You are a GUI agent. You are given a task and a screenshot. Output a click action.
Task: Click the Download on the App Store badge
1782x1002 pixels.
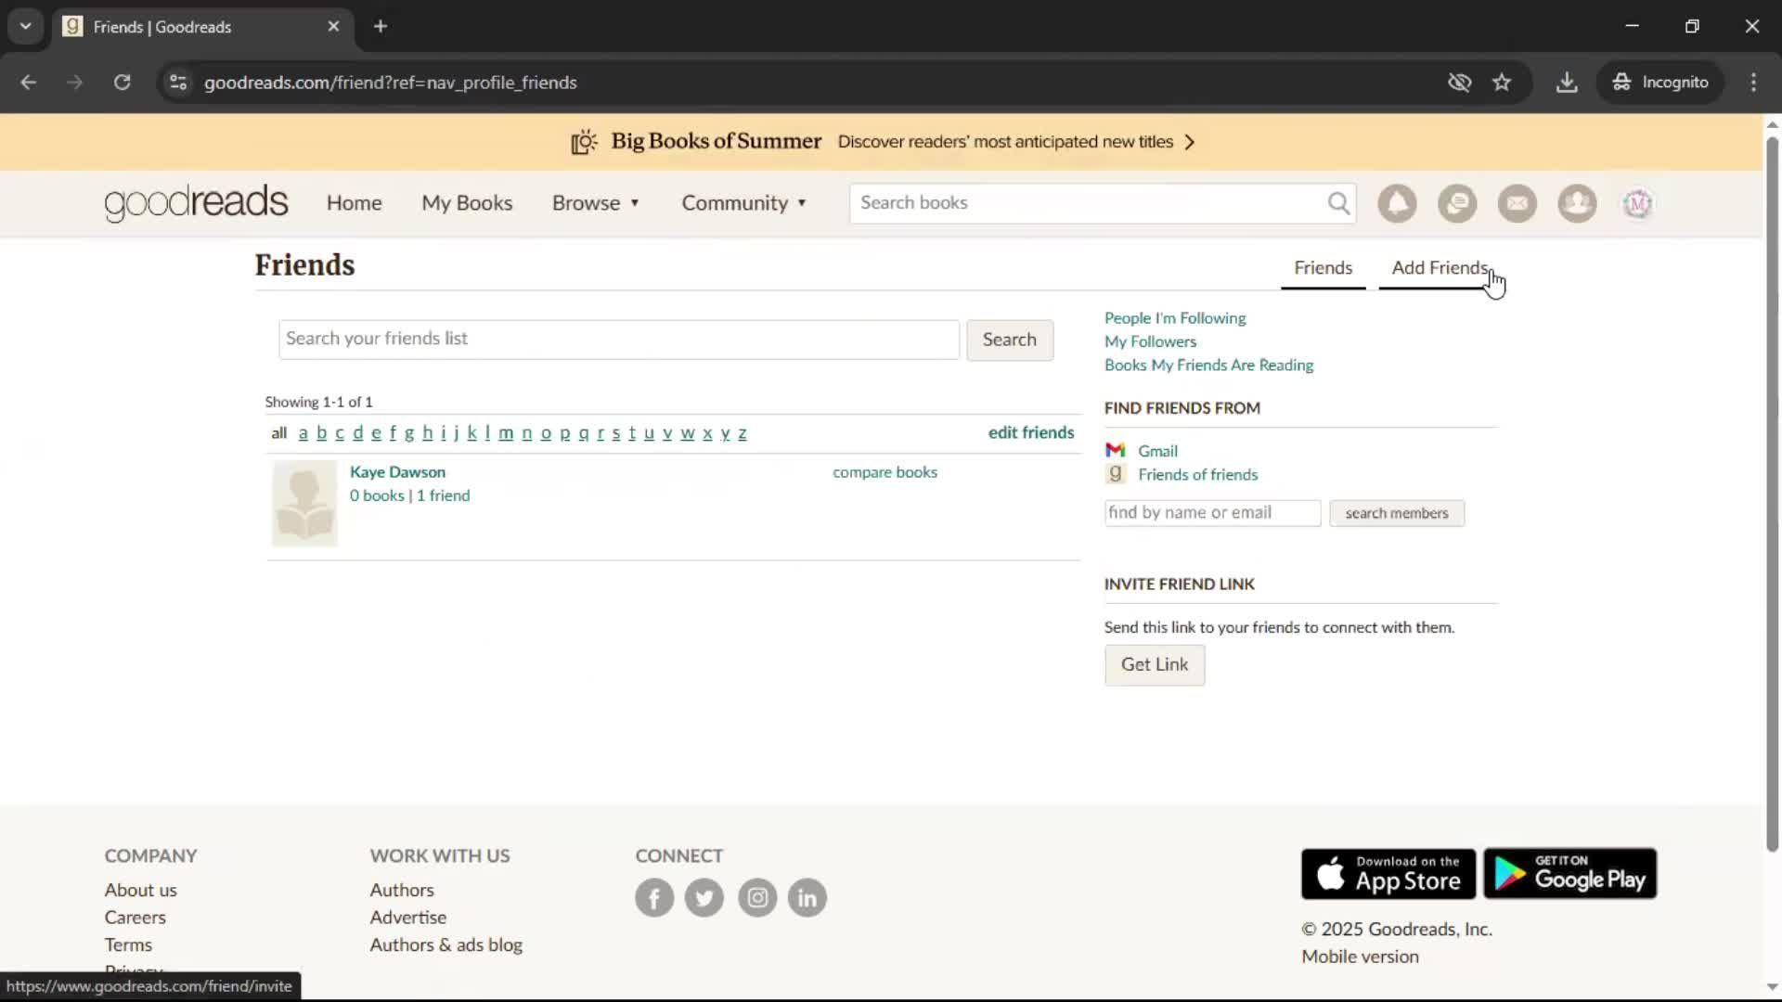(1388, 873)
